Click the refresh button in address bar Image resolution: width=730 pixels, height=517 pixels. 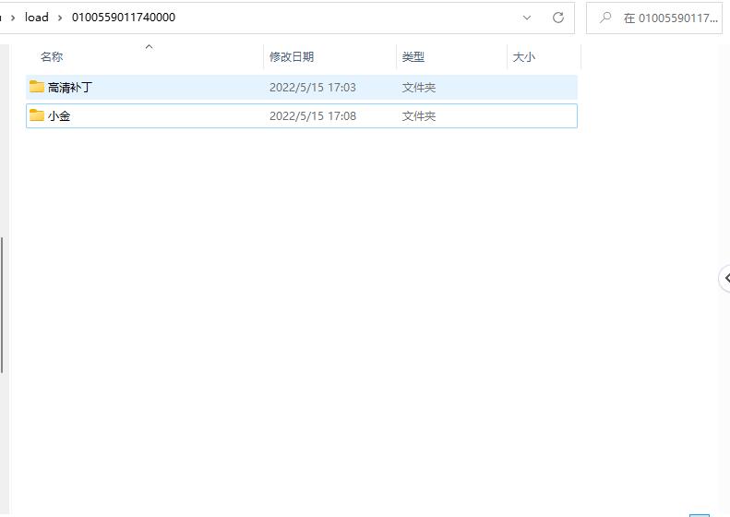558,18
